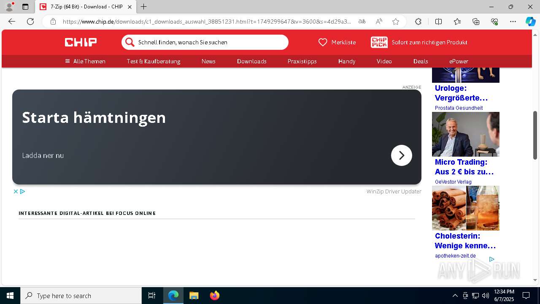This screenshot has height=304, width=540.
Task: Click the address bar URL
Action: [x=207, y=22]
